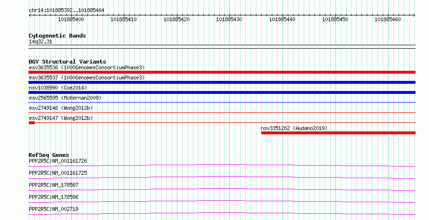
Task: Click ruler position 101885410
Action: tap(123, 19)
